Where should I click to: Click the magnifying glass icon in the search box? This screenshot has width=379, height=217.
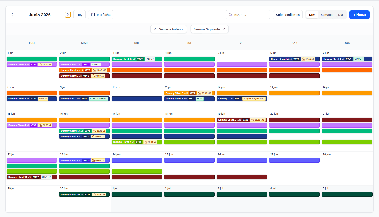(x=230, y=15)
